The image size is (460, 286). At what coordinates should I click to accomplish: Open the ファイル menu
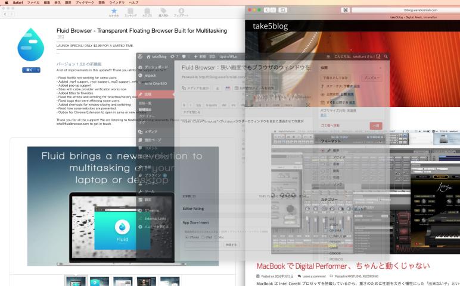tap(33, 2)
